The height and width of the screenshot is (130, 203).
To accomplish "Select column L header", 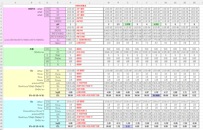I will 89,3.
